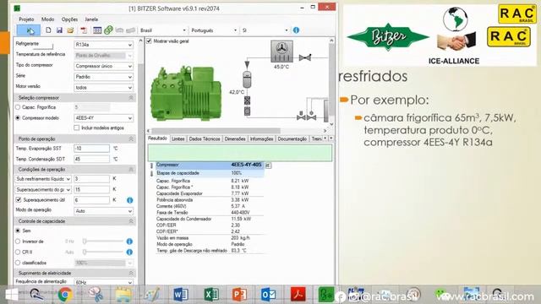Click the compressor selection home toolbar button
Image resolution: width=541 pixels, height=304 pixels.
click(x=28, y=30)
